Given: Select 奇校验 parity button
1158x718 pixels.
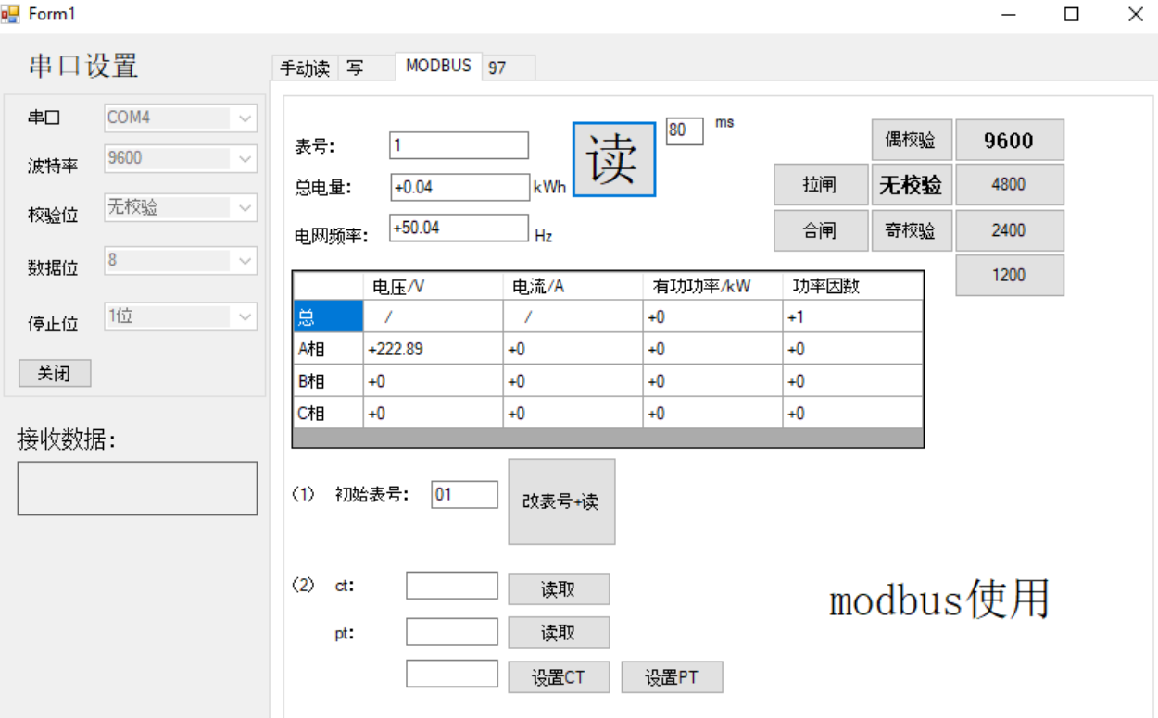Looking at the screenshot, I should click(x=911, y=230).
